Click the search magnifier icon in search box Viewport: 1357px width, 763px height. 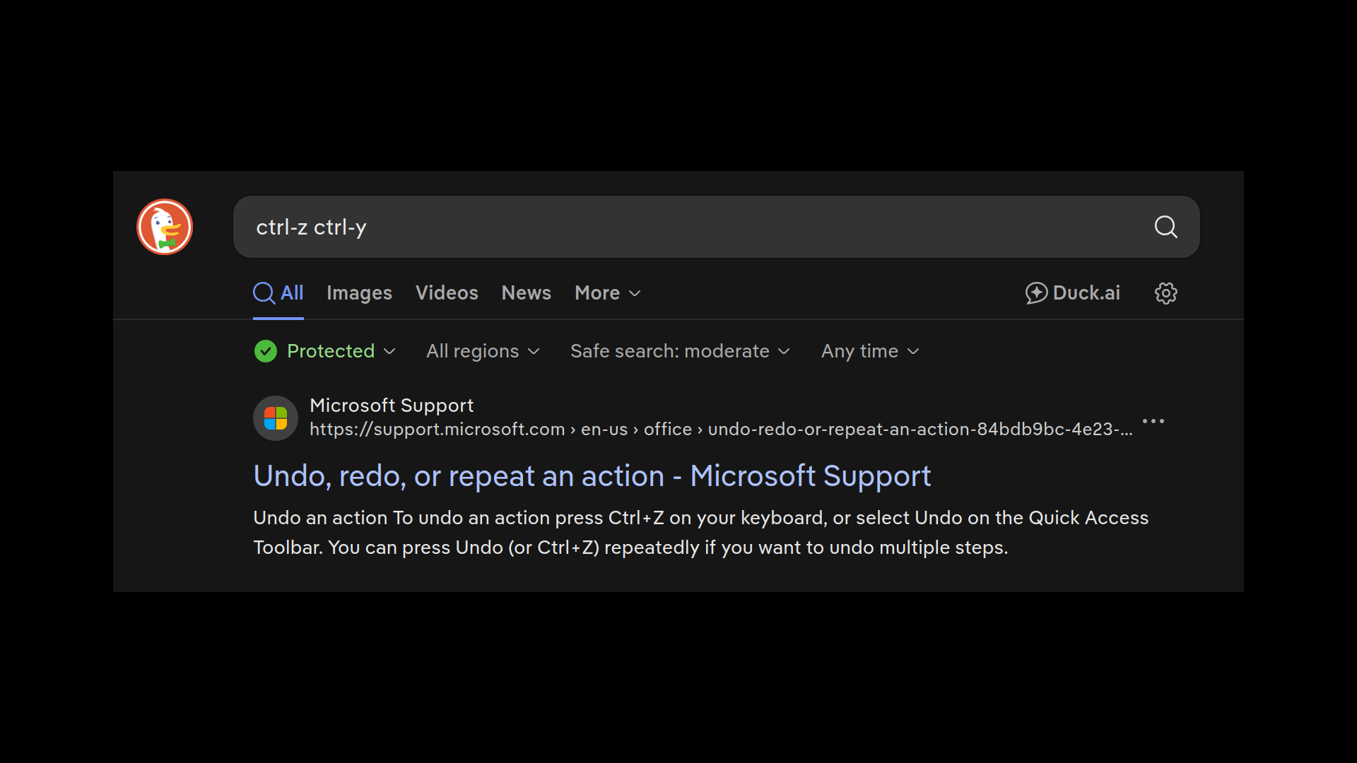point(1165,227)
